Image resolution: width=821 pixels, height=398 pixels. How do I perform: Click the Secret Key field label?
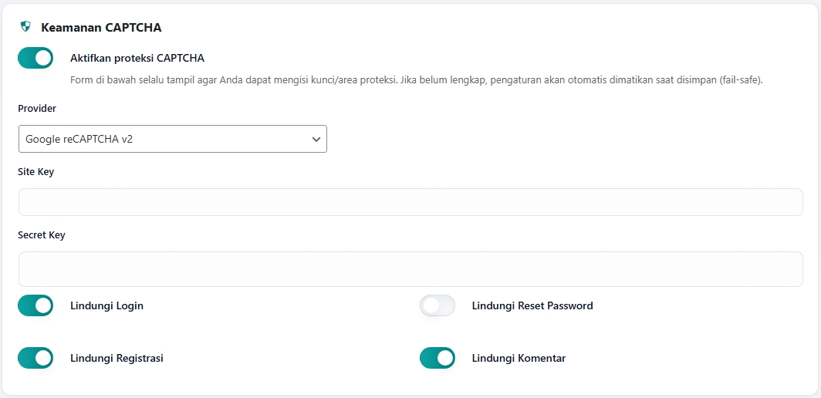pyautogui.click(x=42, y=235)
